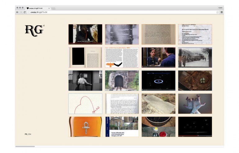
Task: Bookmark this page with the star icon
Action: tap(218, 12)
